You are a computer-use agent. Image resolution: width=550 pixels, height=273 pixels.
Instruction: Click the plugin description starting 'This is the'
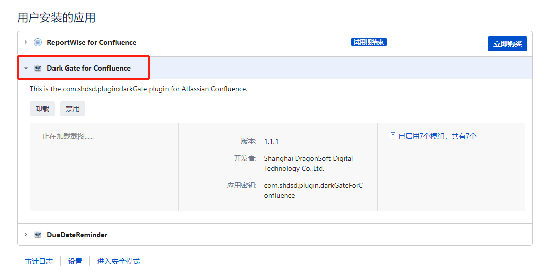[x=139, y=89]
